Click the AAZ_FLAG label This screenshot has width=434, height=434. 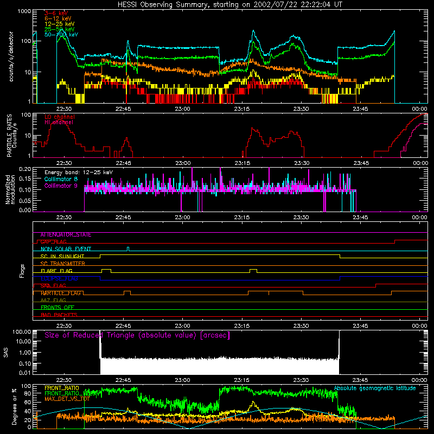pos(53,301)
